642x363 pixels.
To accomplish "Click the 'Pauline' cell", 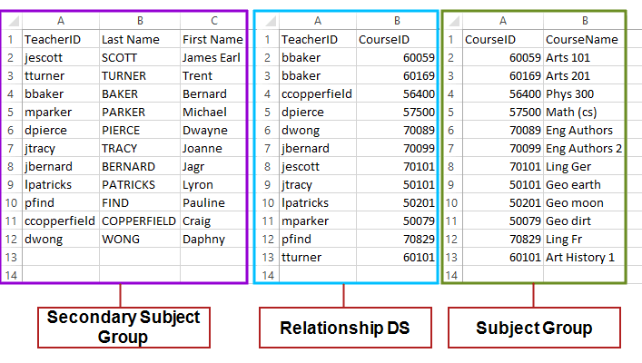I will coord(213,202).
